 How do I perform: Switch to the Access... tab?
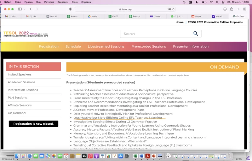point(73,16)
